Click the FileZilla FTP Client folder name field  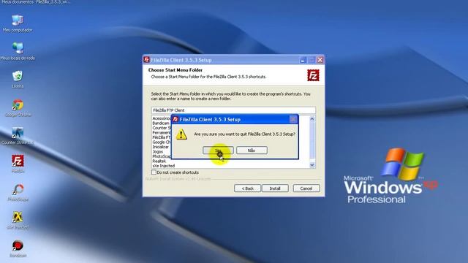coord(233,110)
